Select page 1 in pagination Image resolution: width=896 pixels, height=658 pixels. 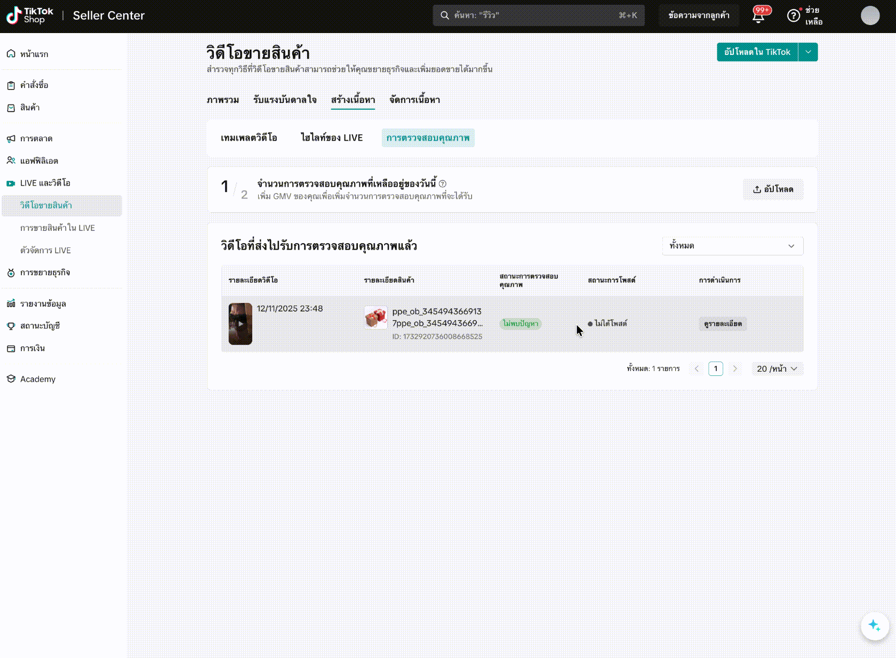(716, 369)
